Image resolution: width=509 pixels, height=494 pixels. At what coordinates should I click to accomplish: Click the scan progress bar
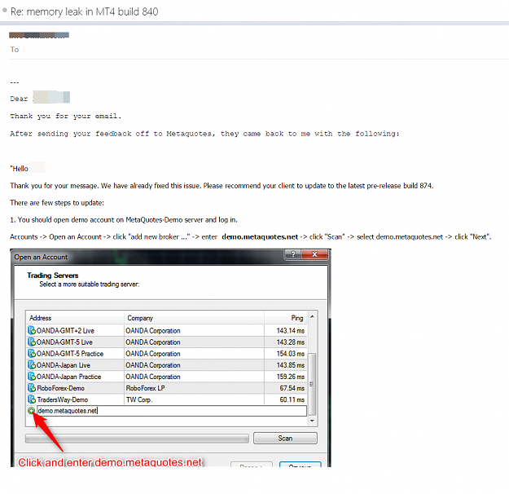tap(137, 439)
